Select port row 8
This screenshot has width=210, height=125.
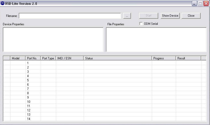pyautogui.click(x=104, y=93)
